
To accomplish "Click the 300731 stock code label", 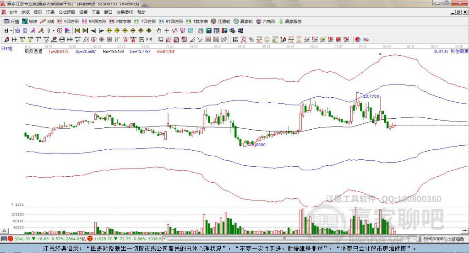I will 441,51.
